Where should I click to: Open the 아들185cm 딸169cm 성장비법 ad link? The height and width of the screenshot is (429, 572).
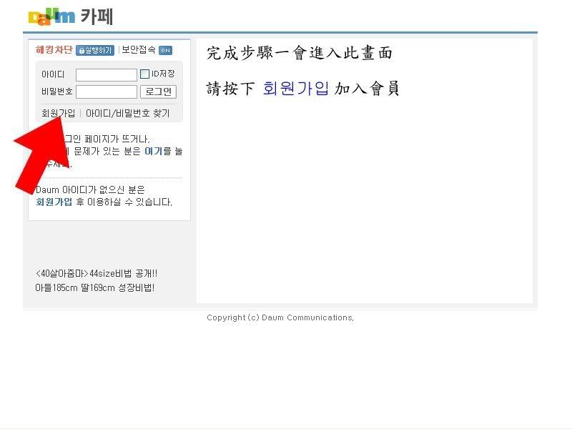click(94, 287)
